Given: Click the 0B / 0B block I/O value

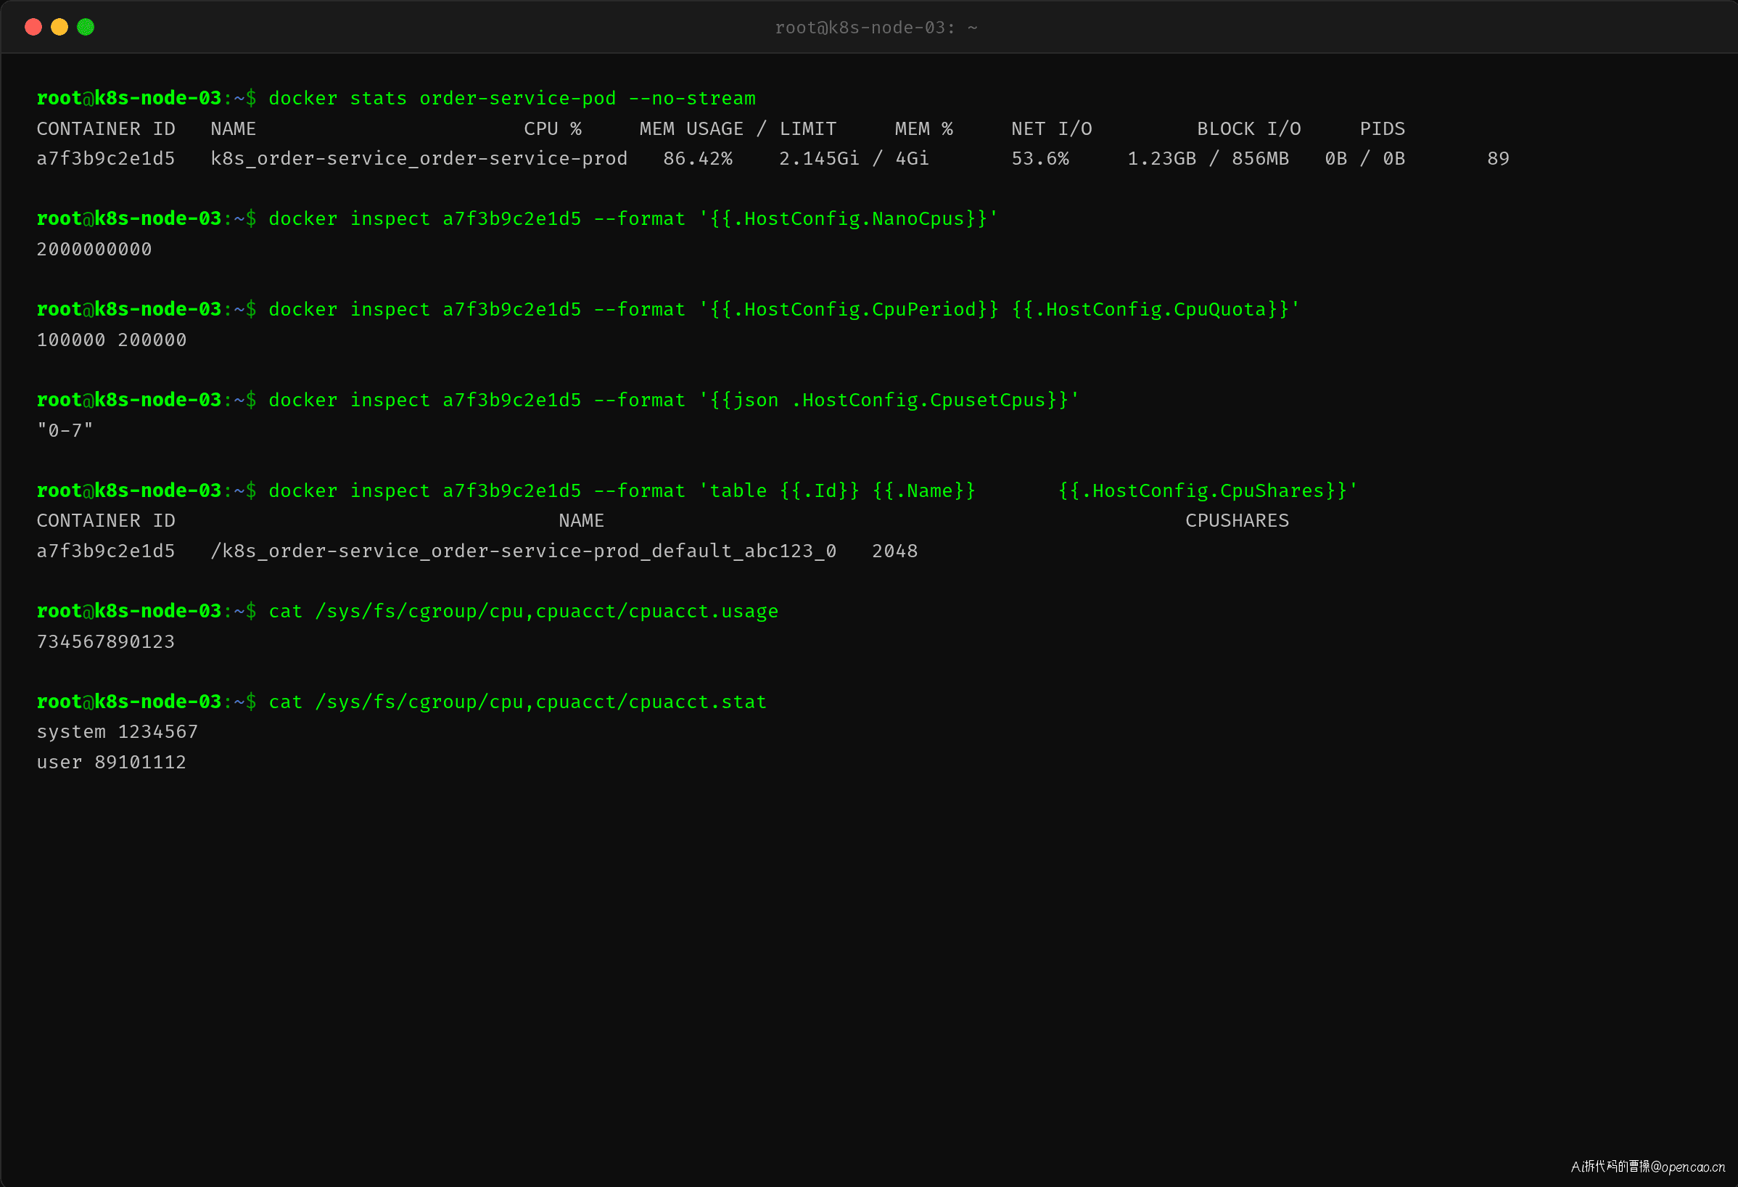Looking at the screenshot, I should click(x=1365, y=159).
